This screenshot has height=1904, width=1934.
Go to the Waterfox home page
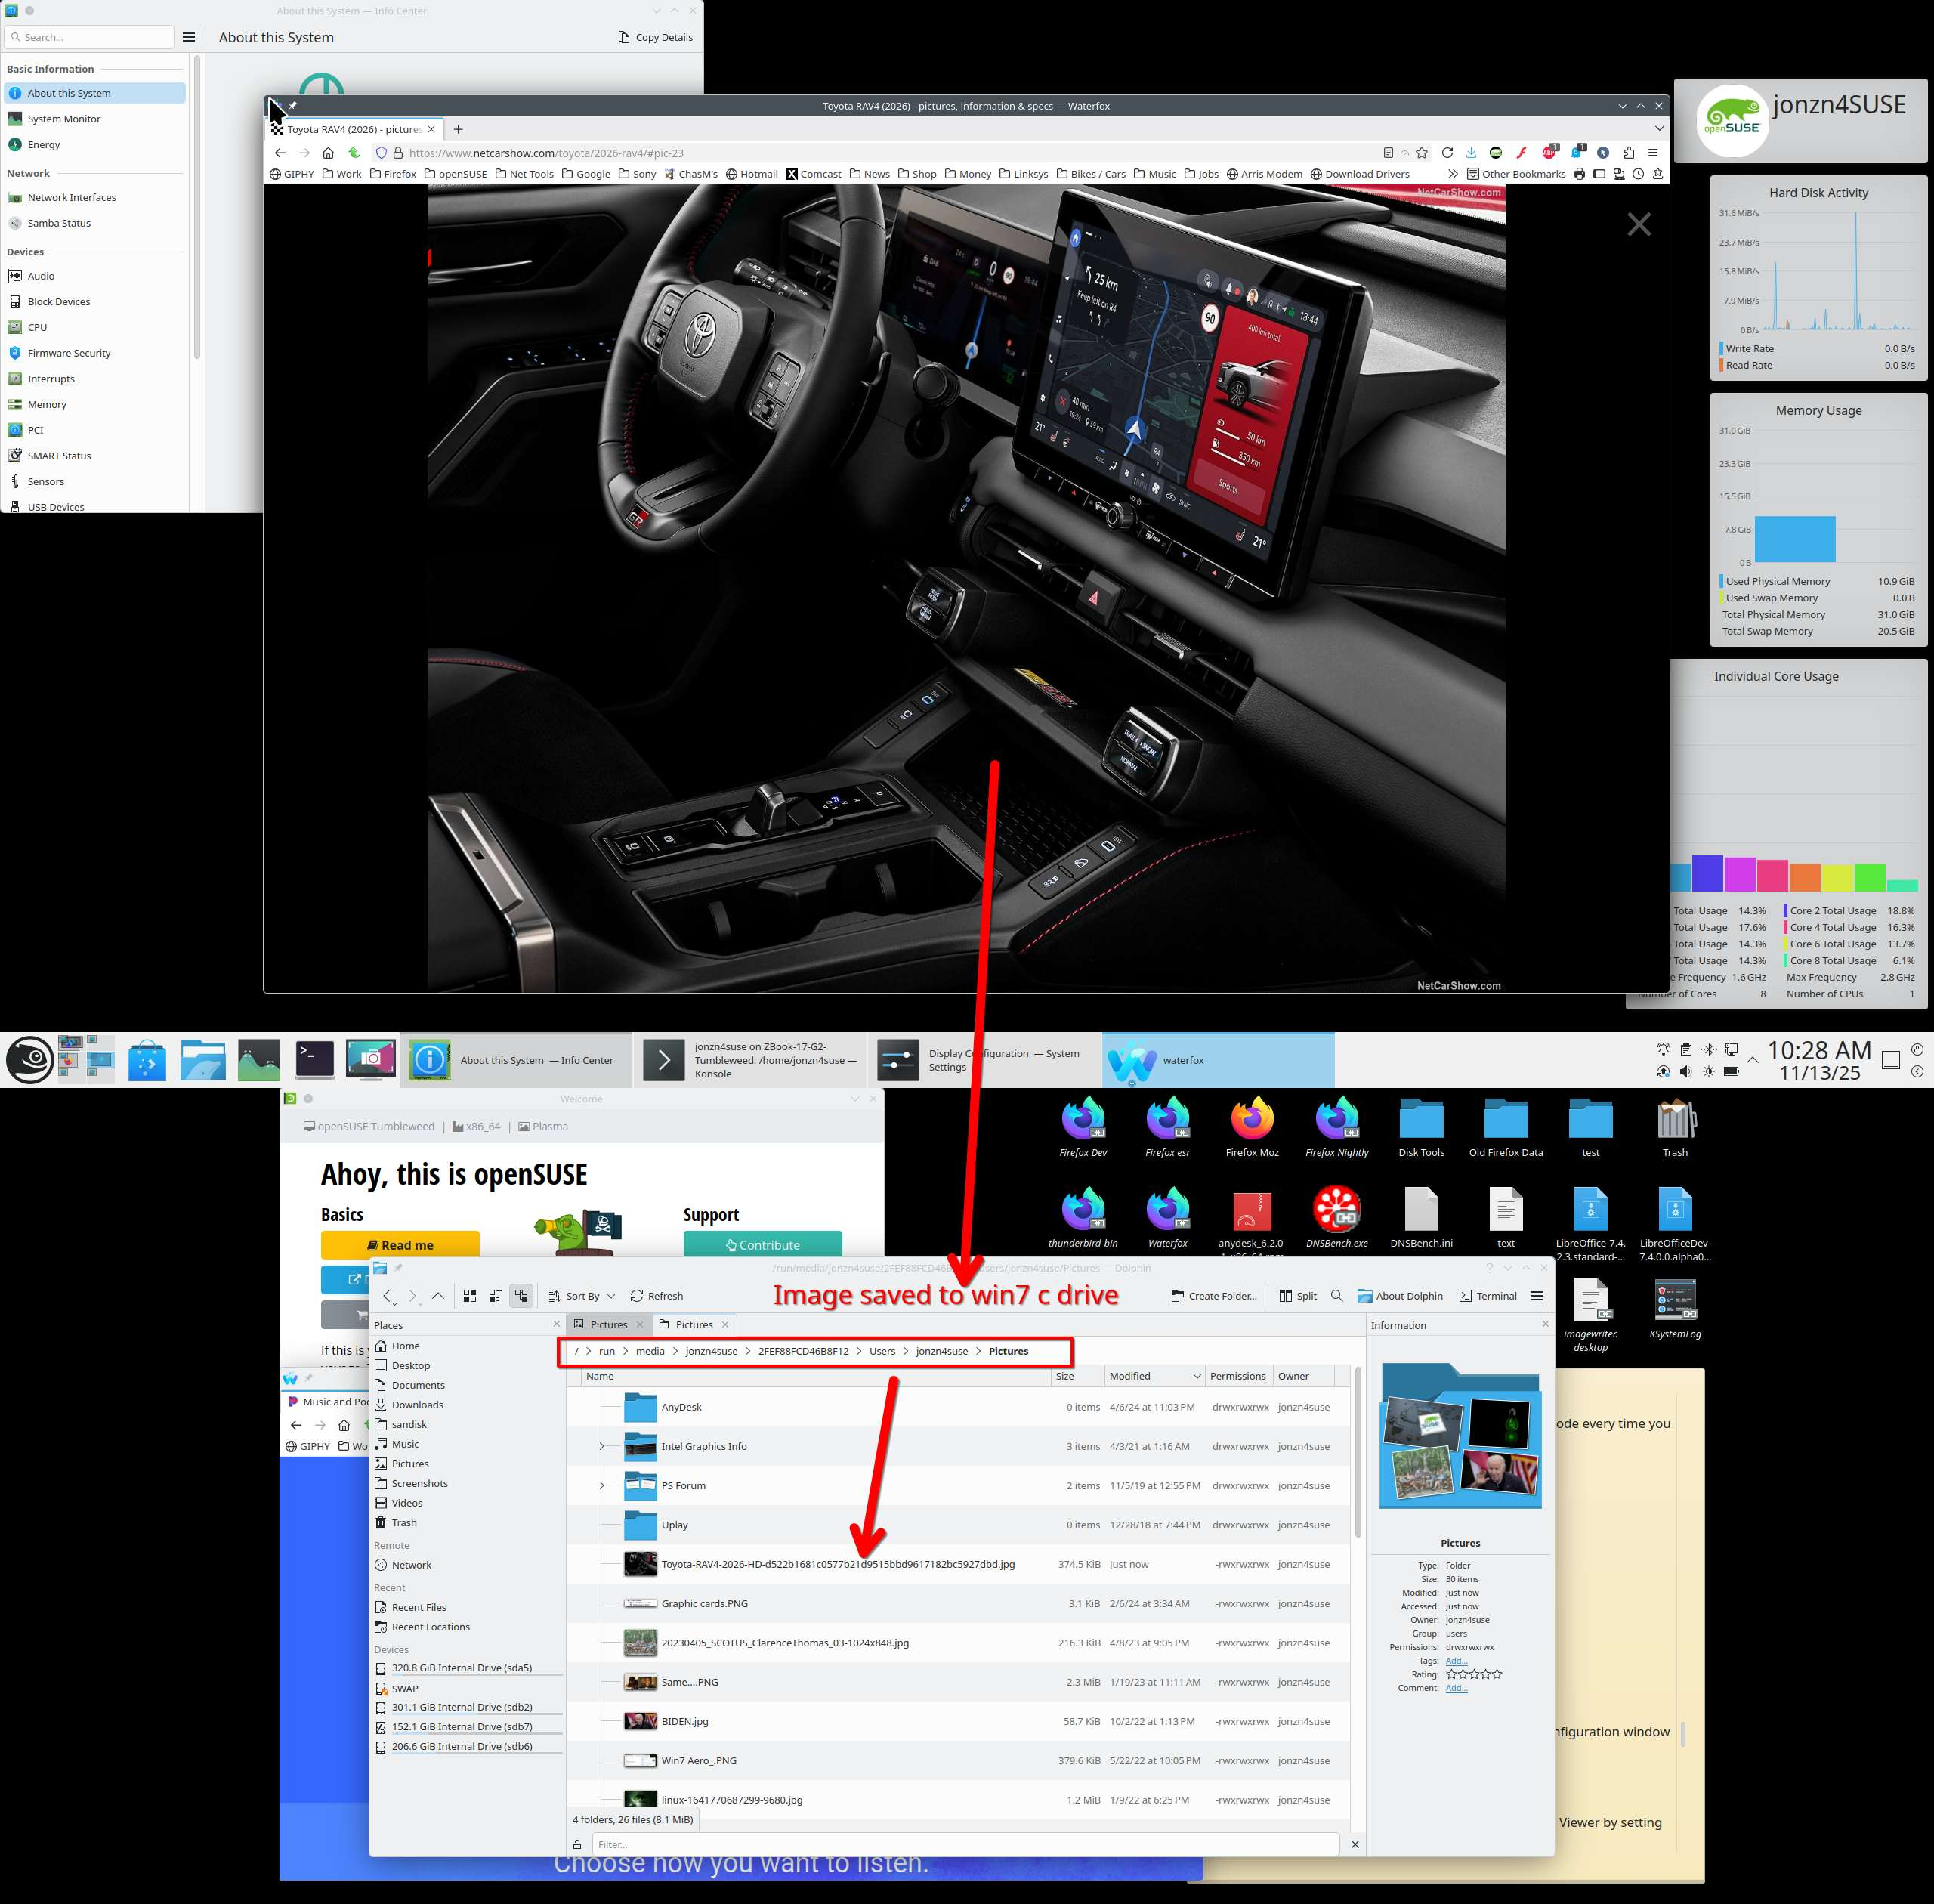[328, 153]
